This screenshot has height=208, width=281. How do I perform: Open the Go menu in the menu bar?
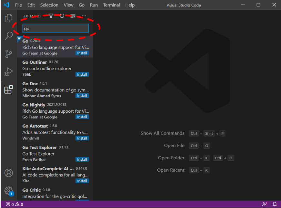[x=82, y=5]
